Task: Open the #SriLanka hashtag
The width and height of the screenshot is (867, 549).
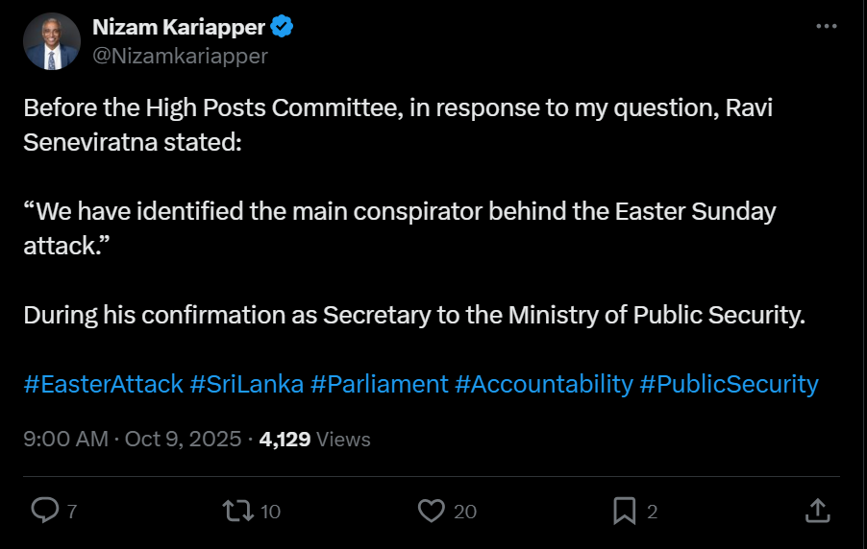Action: [247, 385]
